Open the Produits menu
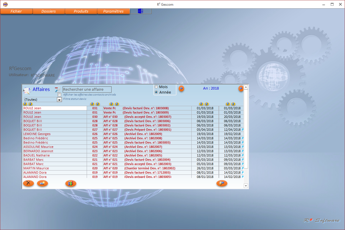This screenshot has width=345, height=230. (81, 11)
